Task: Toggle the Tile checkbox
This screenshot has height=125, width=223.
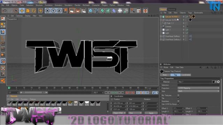Action: [x=178, y=98]
